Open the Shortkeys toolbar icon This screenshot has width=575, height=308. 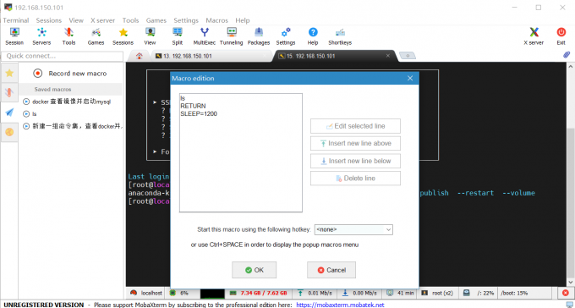pos(340,36)
